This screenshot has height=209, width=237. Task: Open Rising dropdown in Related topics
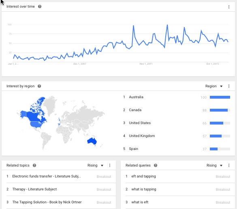[x=95, y=165]
